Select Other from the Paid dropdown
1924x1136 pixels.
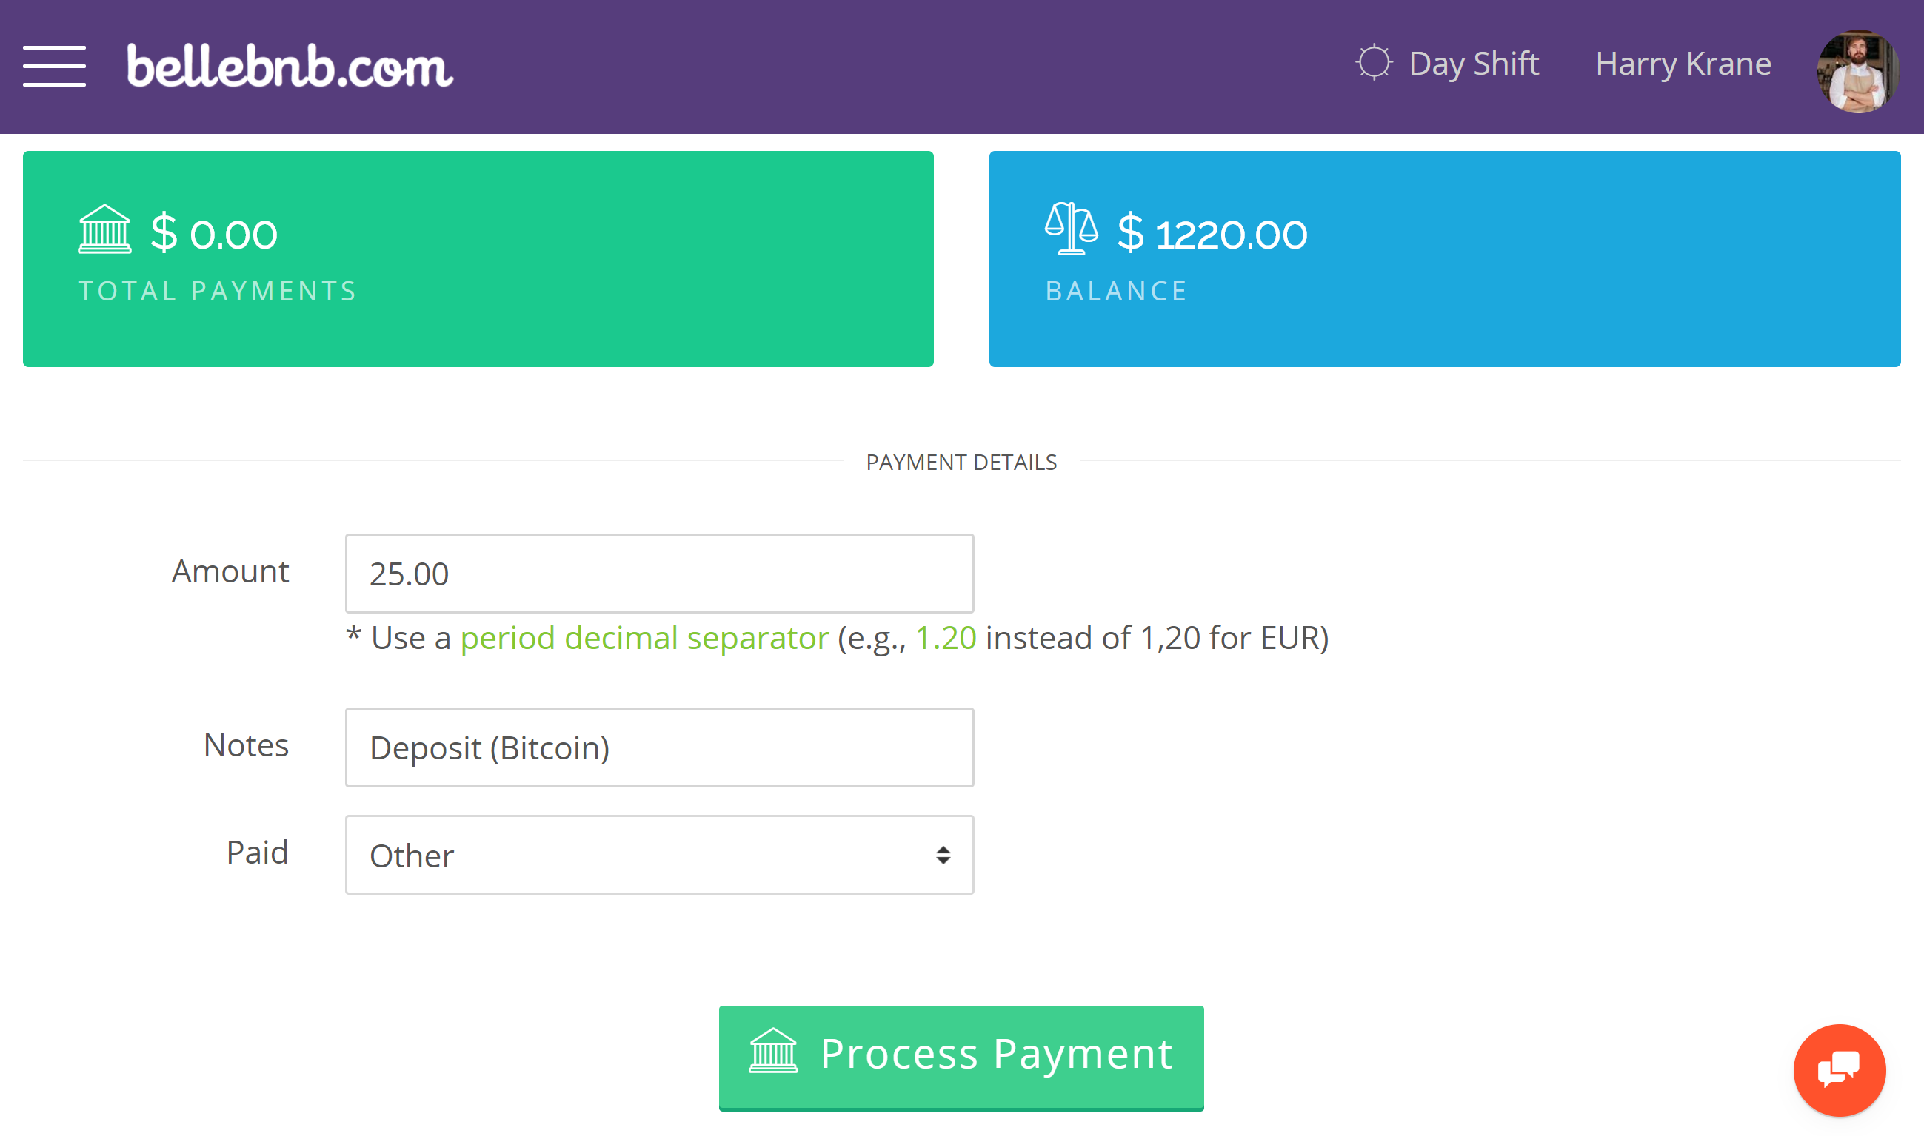659,853
